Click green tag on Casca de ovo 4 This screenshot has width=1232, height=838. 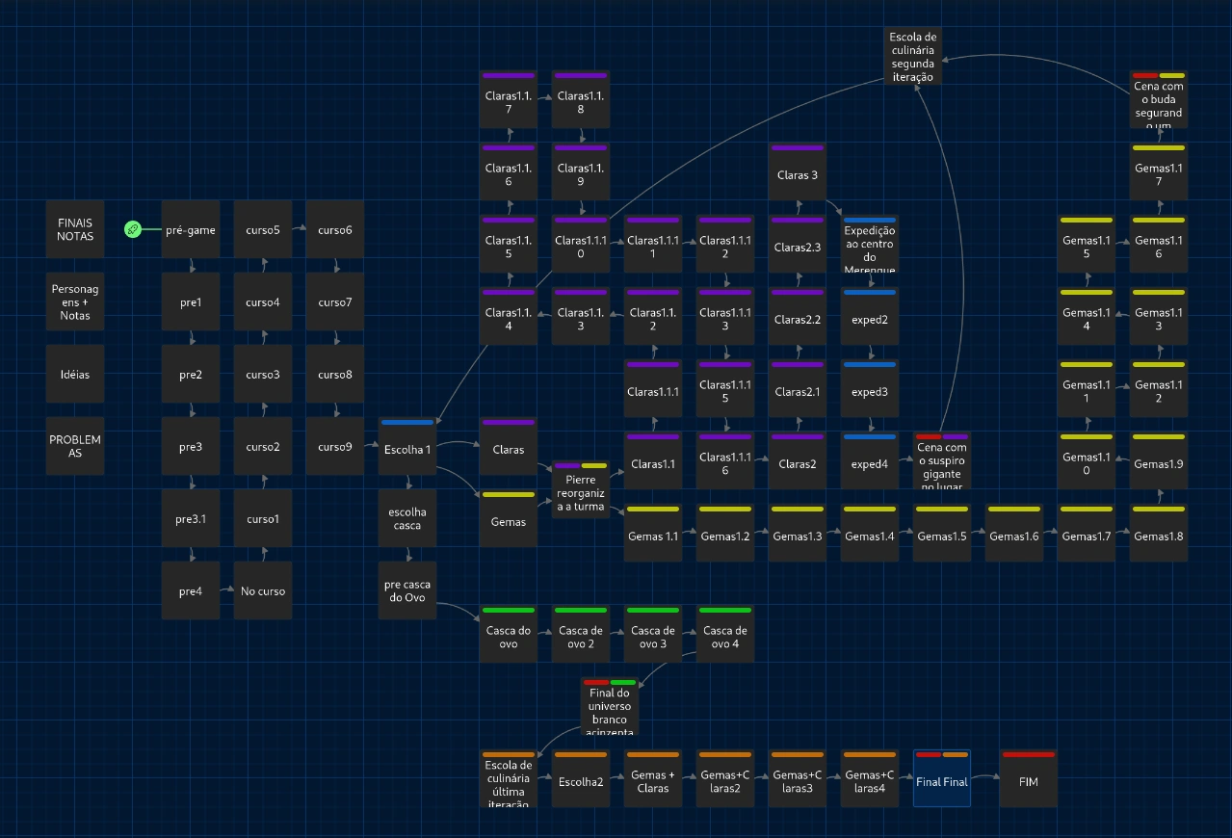coord(724,610)
